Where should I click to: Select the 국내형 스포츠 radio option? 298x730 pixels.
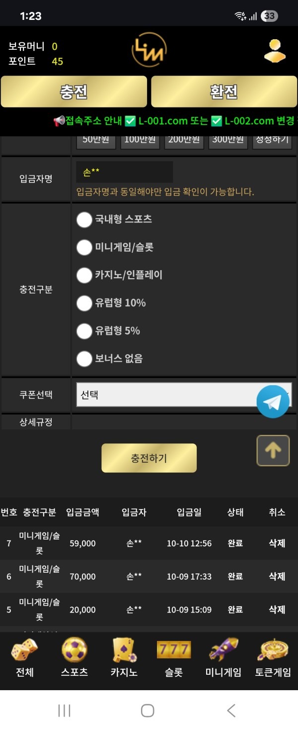[x=84, y=219]
